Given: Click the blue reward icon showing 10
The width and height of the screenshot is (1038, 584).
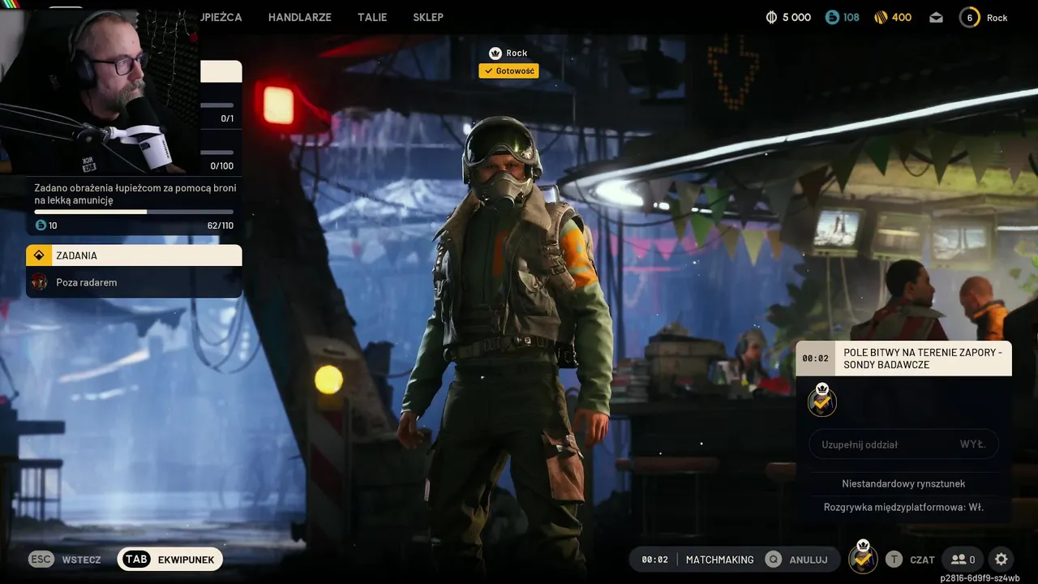Looking at the screenshot, I should [x=41, y=225].
